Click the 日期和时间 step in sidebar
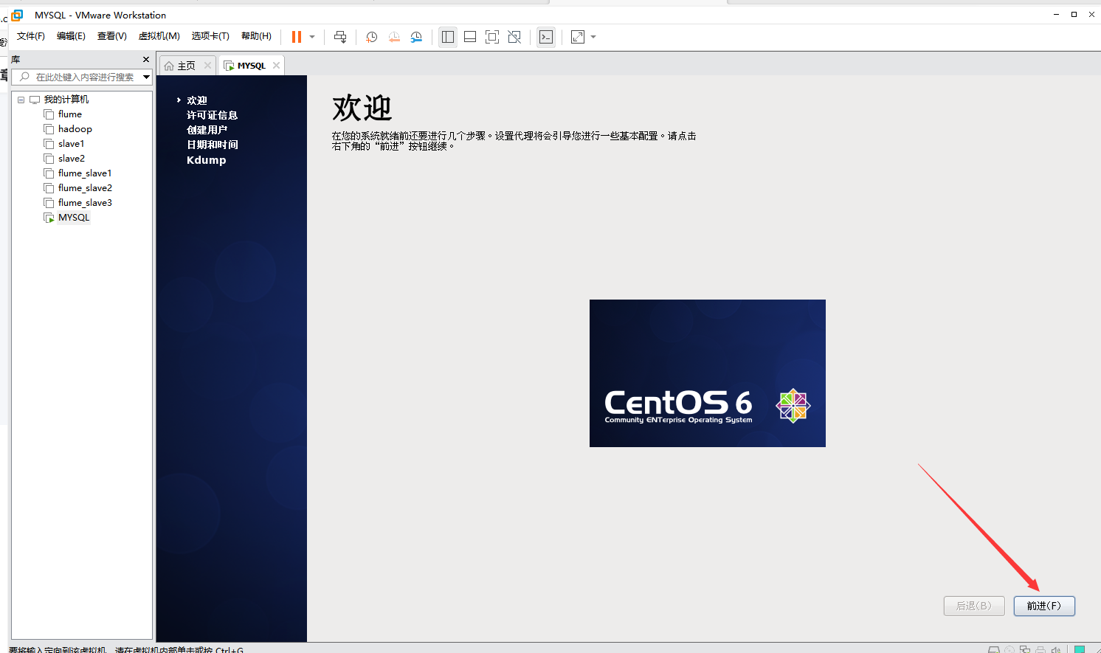 [213, 145]
